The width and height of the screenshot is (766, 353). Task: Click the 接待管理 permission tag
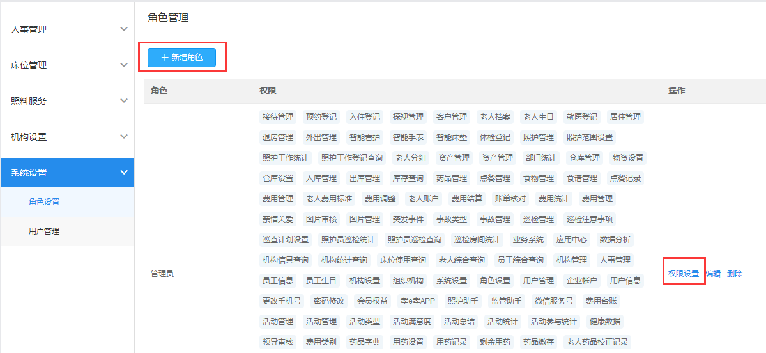pyautogui.click(x=278, y=117)
